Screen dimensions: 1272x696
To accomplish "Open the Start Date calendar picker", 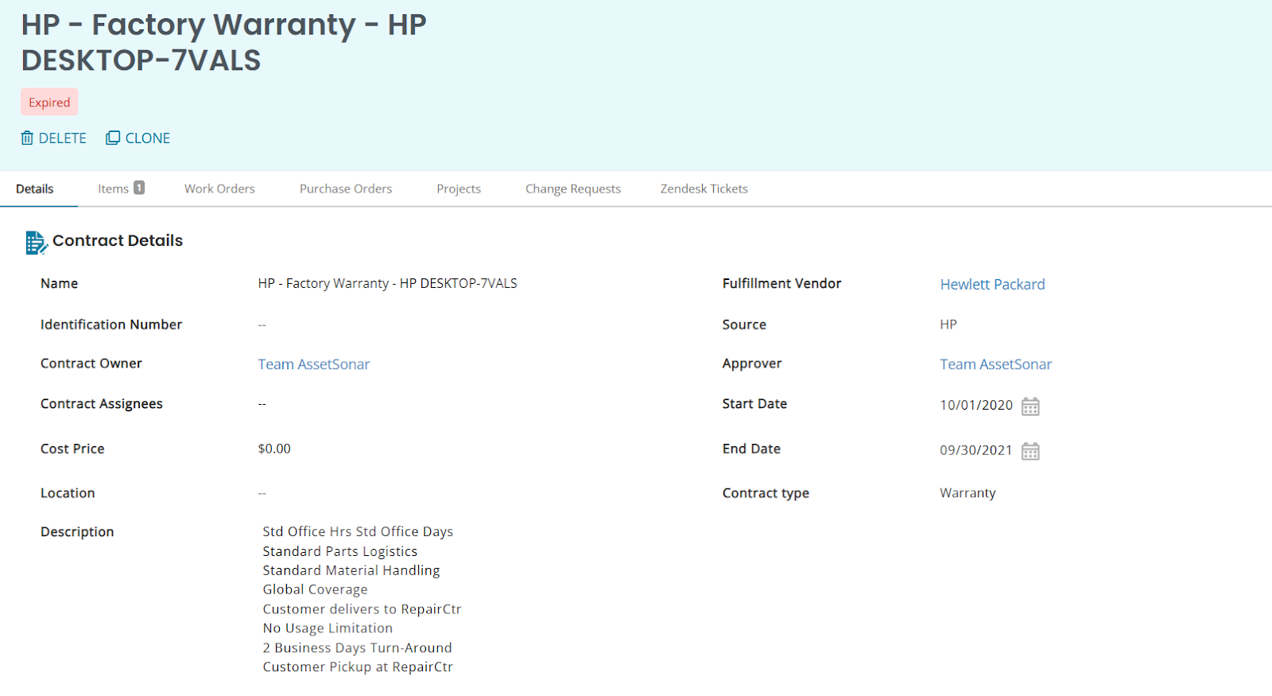I will [1030, 406].
